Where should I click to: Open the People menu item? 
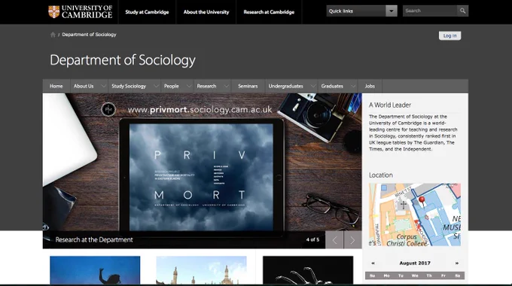pos(172,87)
